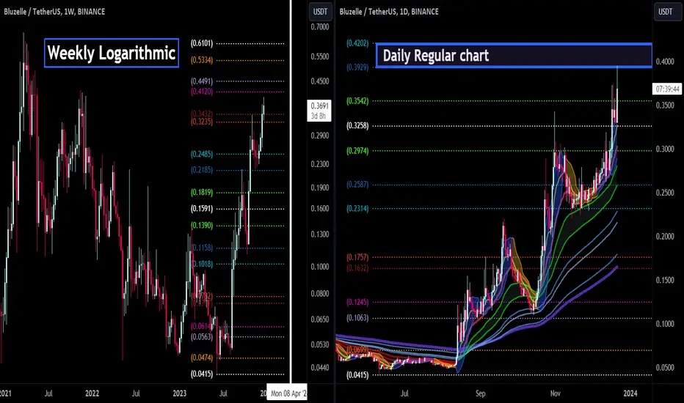
Task: Click 0.1900 on the weekly price axis
Action: pyautogui.click(x=320, y=188)
